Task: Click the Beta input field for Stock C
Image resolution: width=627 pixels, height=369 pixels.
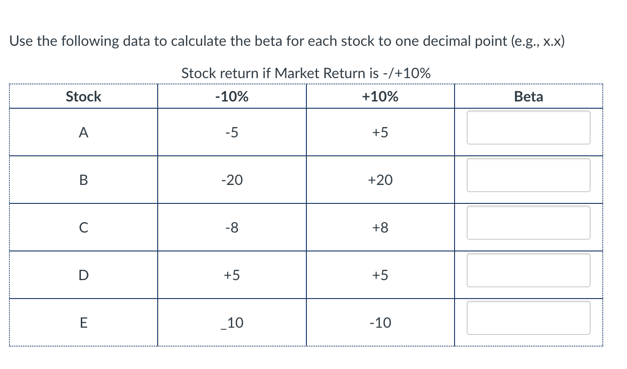Action: click(x=528, y=223)
